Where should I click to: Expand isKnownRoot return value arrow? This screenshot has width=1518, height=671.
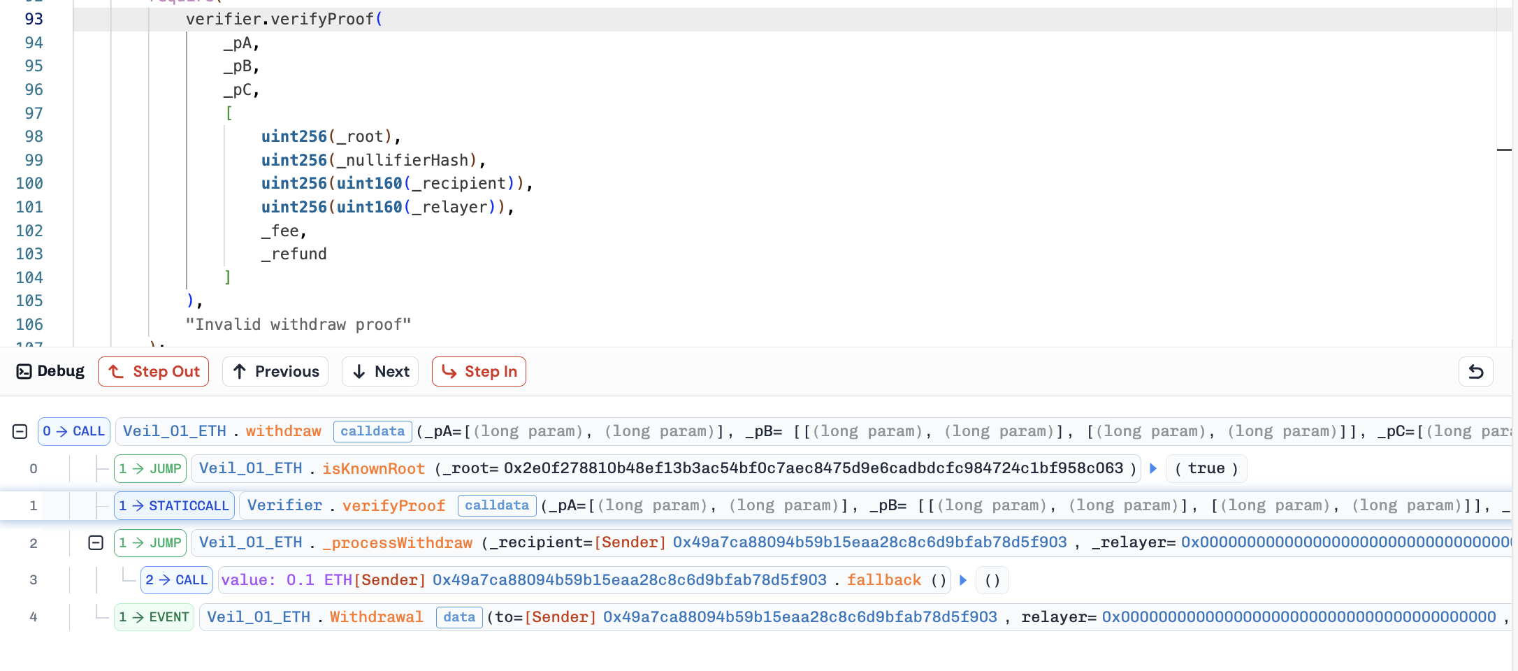1153,468
